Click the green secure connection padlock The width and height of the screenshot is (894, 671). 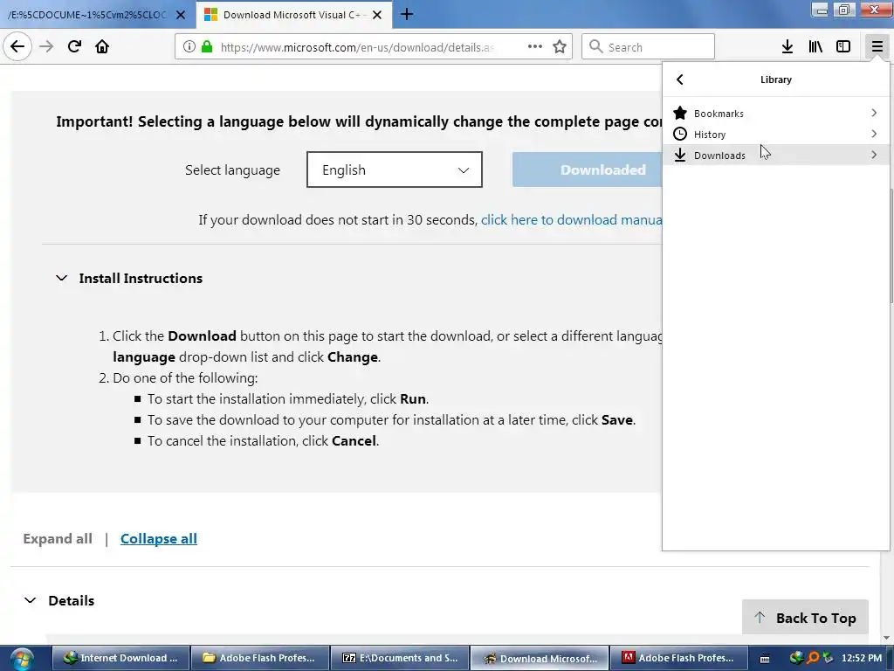point(207,47)
